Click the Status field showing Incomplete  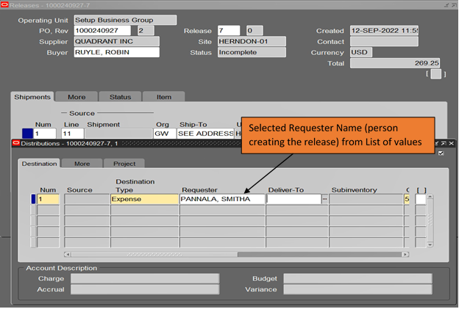pyautogui.click(x=252, y=52)
